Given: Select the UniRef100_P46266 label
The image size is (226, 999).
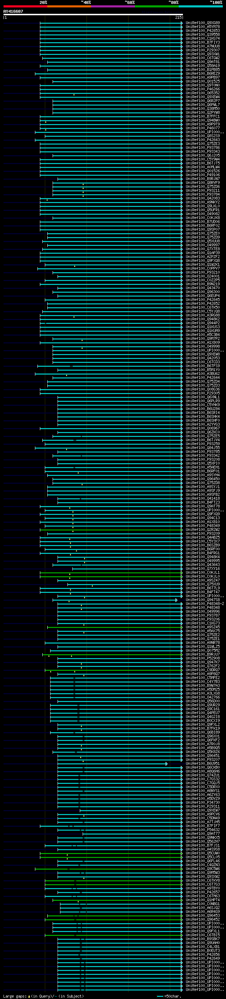Looking at the screenshot, I should tap(203, 89).
